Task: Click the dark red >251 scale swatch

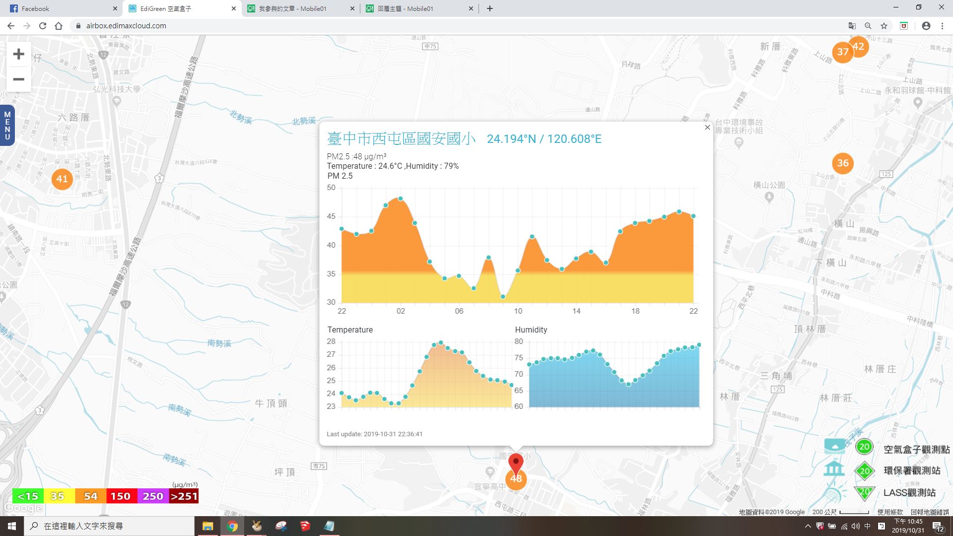Action: [x=184, y=496]
